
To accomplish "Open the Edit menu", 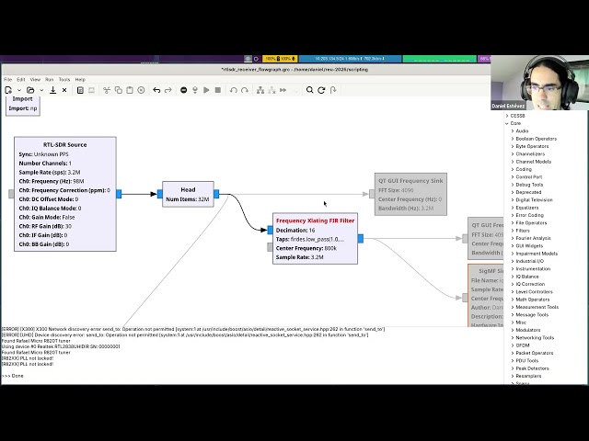I will [x=21, y=80].
